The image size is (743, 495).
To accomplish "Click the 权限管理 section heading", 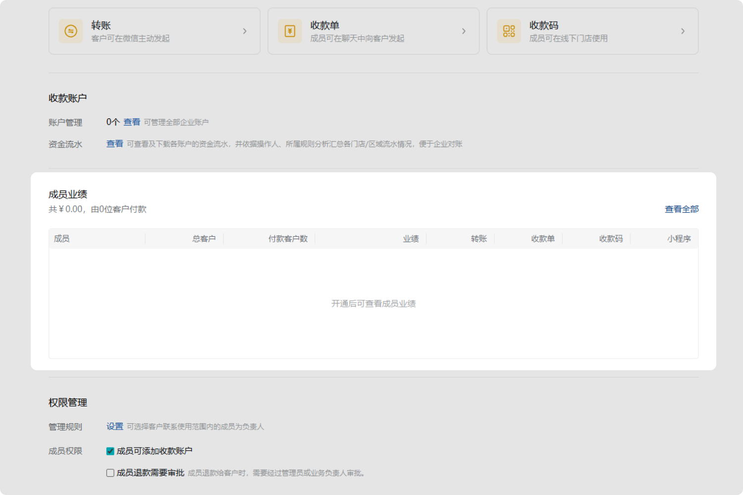I will (x=68, y=402).
